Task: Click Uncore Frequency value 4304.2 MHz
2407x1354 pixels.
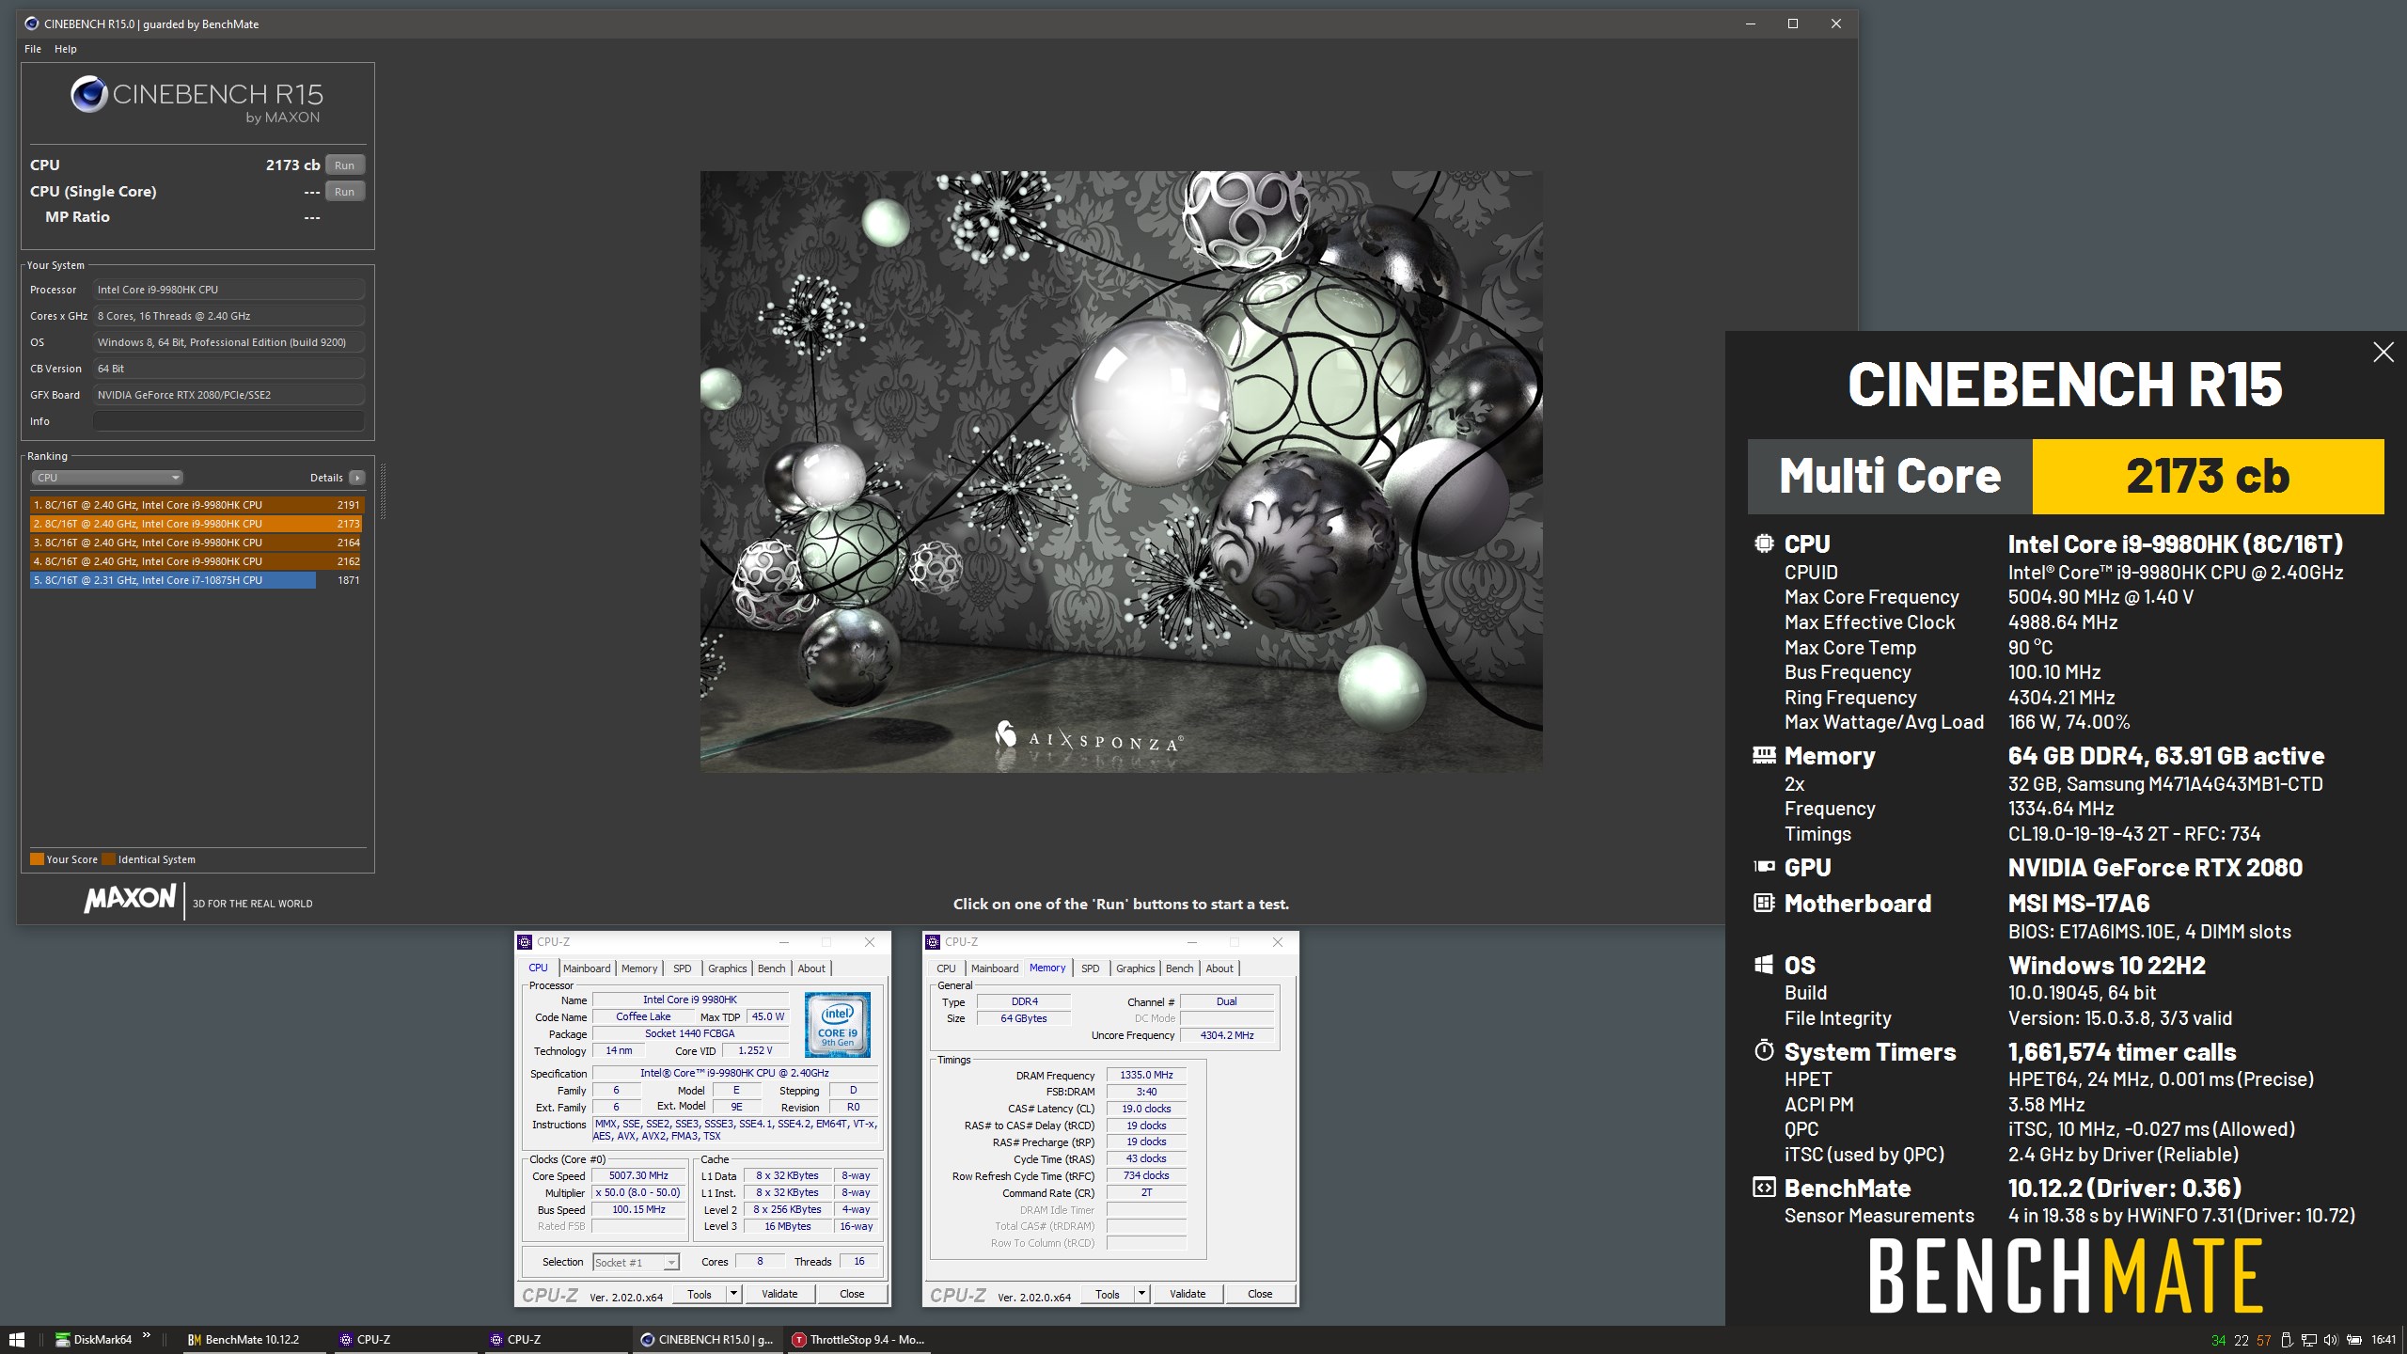Action: point(1227,1035)
